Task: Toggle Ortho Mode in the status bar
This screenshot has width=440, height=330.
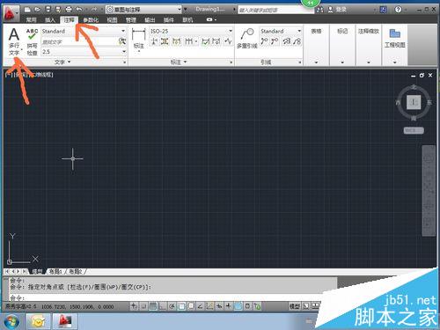Action: (x=162, y=306)
